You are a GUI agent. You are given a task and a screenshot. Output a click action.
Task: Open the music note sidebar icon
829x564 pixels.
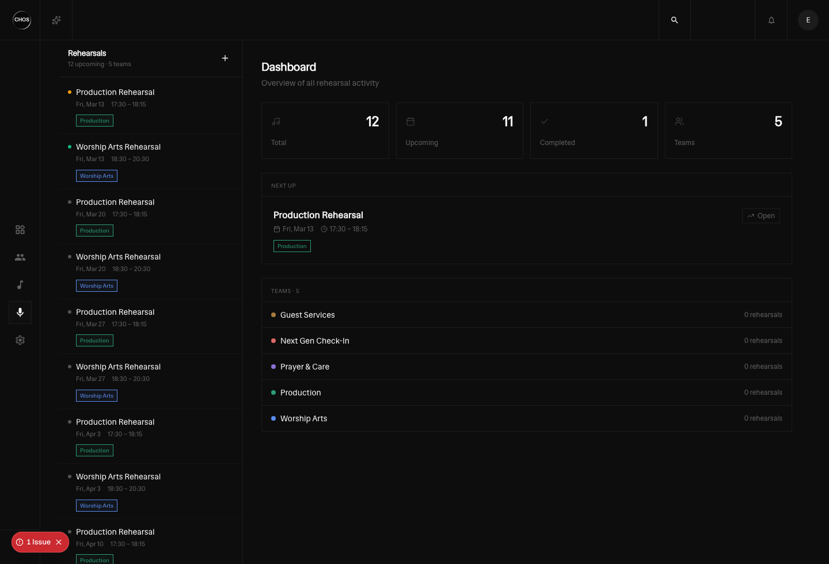(x=20, y=285)
